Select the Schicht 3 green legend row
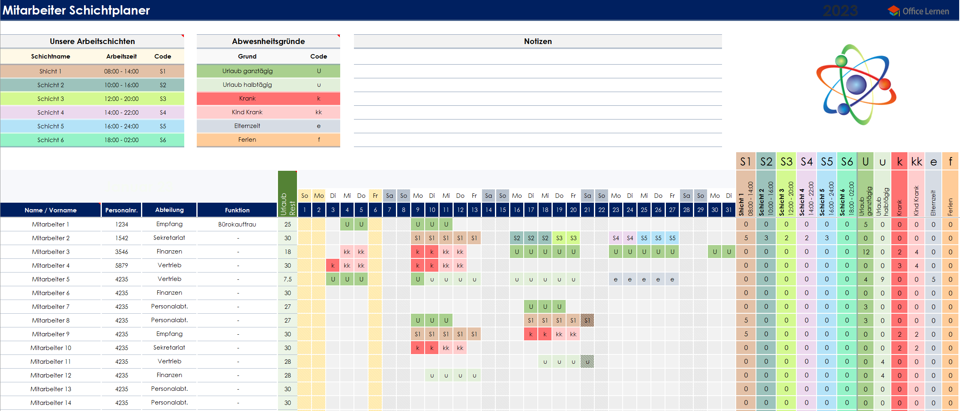Screen dimensions: 960x411 coord(92,99)
